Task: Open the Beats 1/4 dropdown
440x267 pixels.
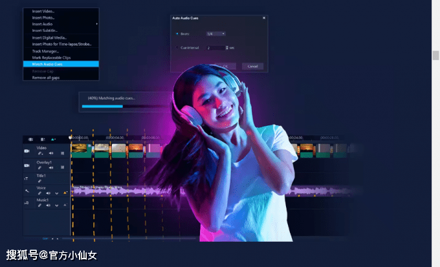Action: pos(215,34)
